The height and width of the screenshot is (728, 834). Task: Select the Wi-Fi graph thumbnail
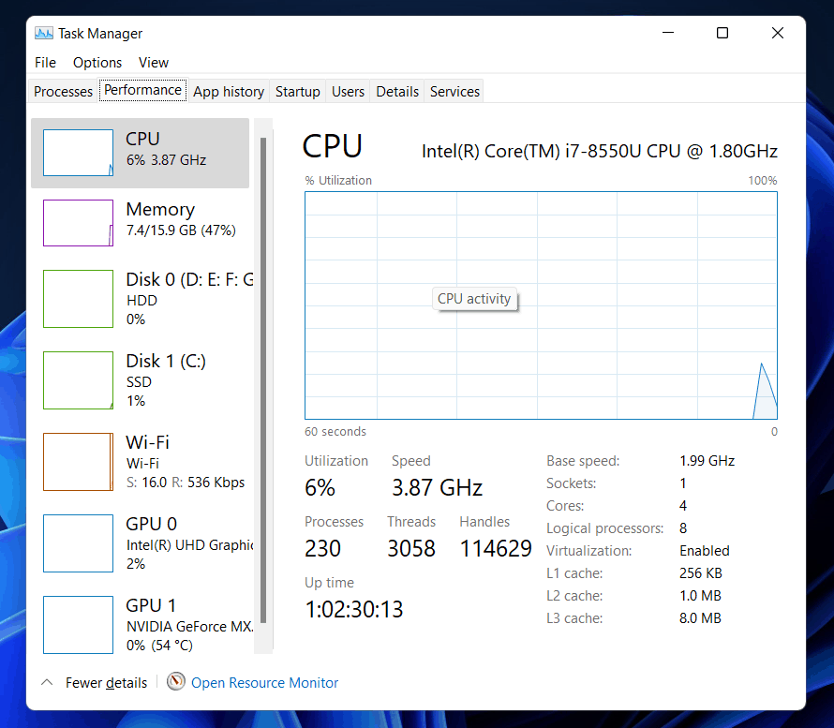click(x=78, y=462)
